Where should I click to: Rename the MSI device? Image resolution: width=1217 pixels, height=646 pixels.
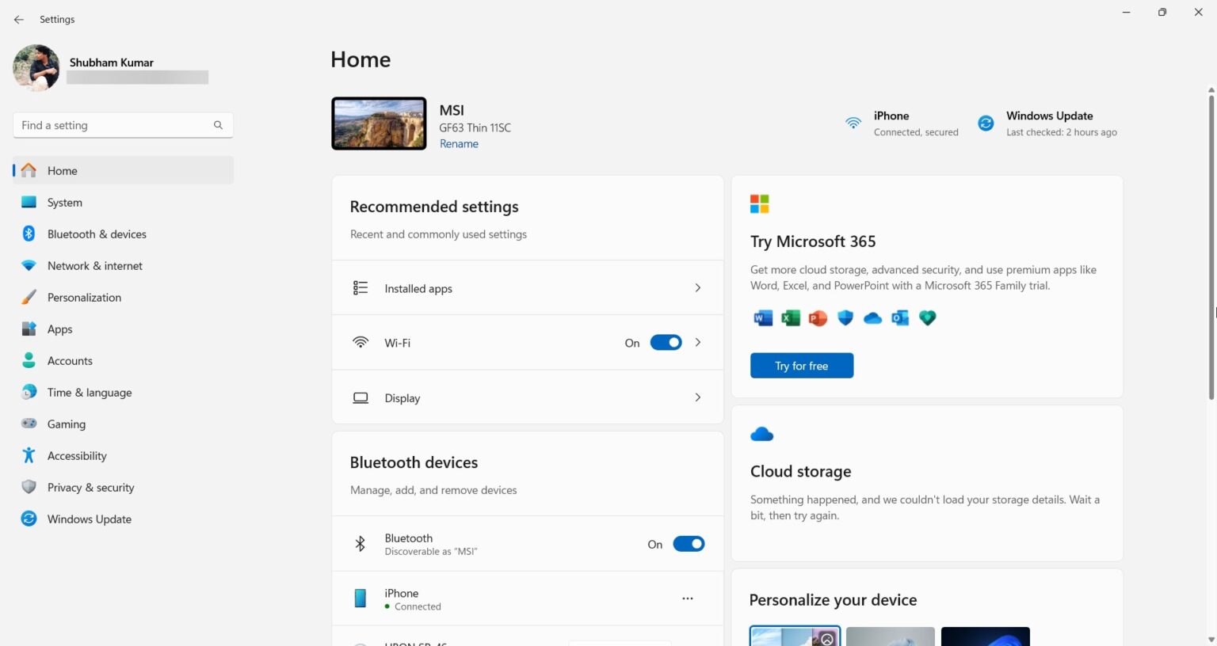point(459,143)
